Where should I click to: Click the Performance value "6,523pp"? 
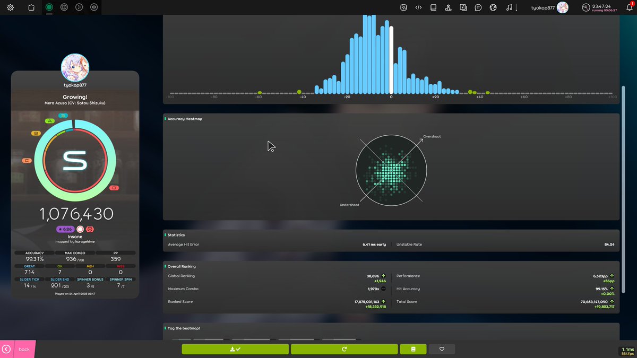coord(601,276)
